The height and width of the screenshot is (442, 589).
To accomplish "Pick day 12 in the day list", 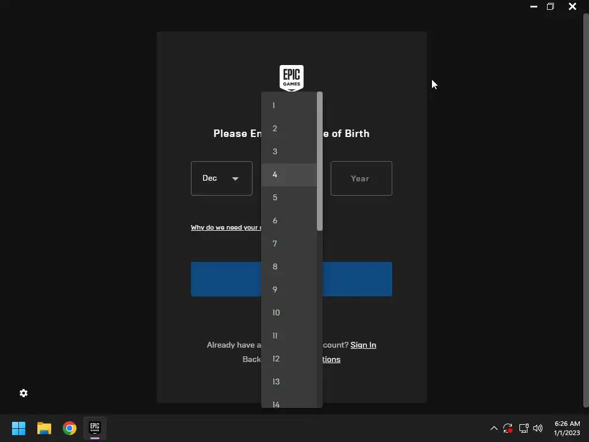I will [289, 359].
